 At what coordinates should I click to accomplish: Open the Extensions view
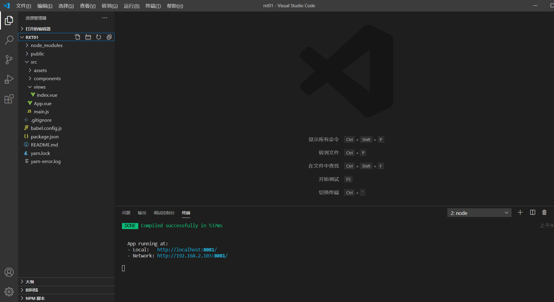point(9,99)
